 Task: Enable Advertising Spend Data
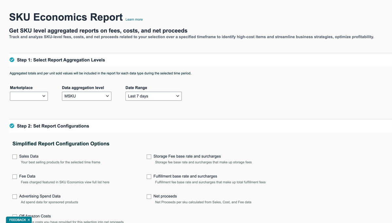coord(14,196)
